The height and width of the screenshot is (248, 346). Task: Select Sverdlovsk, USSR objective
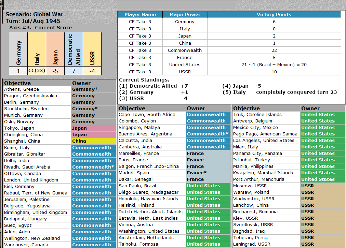coord(266,225)
